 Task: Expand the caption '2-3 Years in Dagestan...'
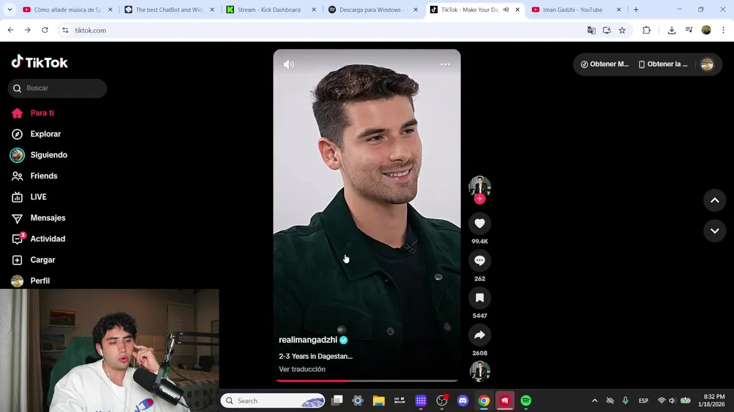click(x=315, y=356)
